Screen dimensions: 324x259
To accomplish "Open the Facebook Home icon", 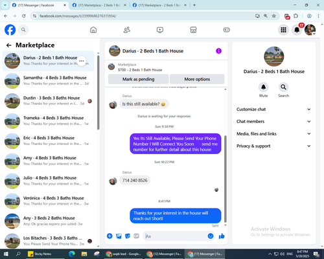I will (x=93, y=30).
